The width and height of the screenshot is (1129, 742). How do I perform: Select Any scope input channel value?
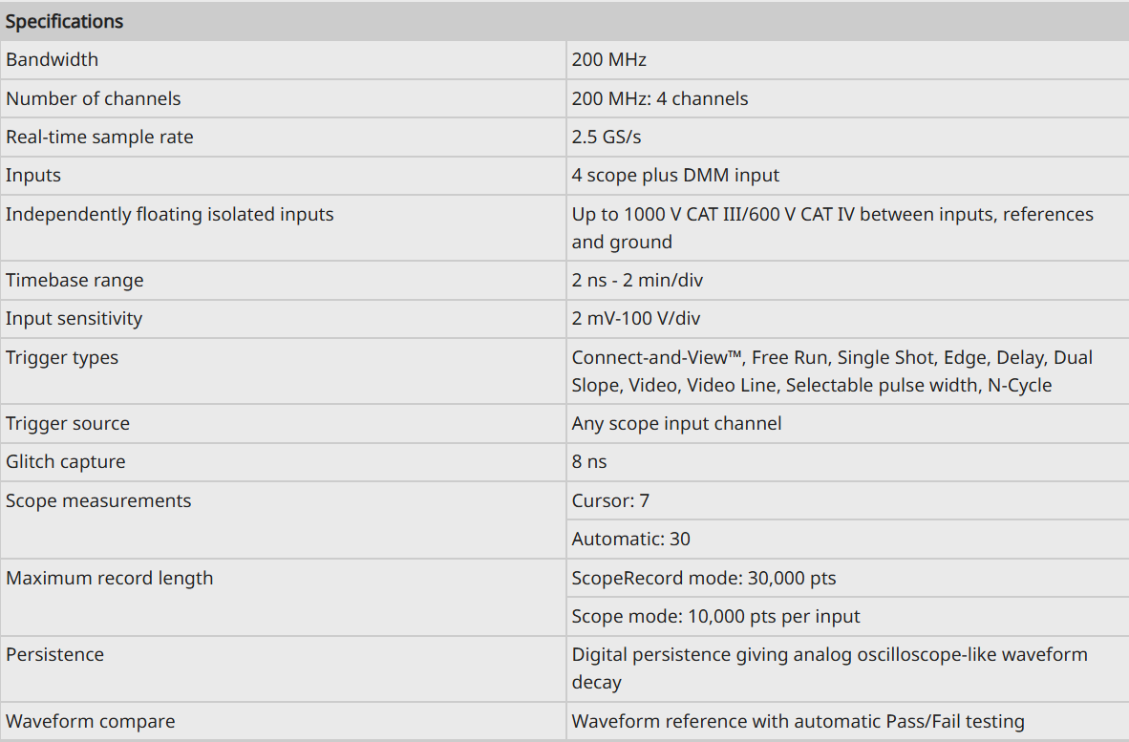click(x=677, y=423)
